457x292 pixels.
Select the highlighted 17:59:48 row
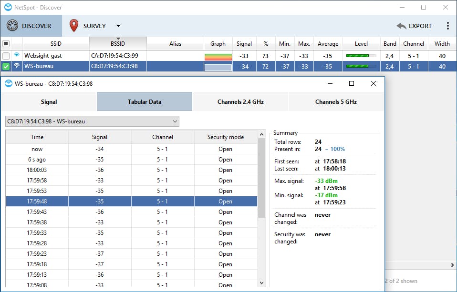132,201
